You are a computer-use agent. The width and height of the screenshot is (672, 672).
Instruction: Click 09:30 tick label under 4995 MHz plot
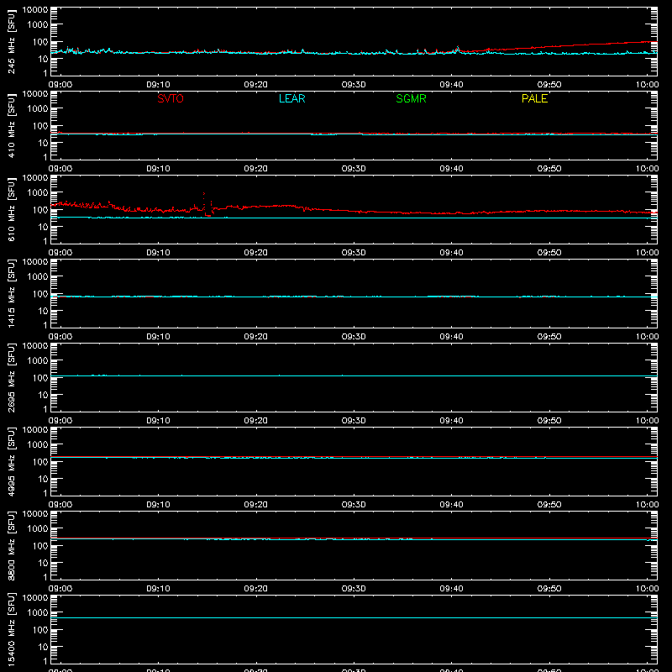(x=354, y=505)
